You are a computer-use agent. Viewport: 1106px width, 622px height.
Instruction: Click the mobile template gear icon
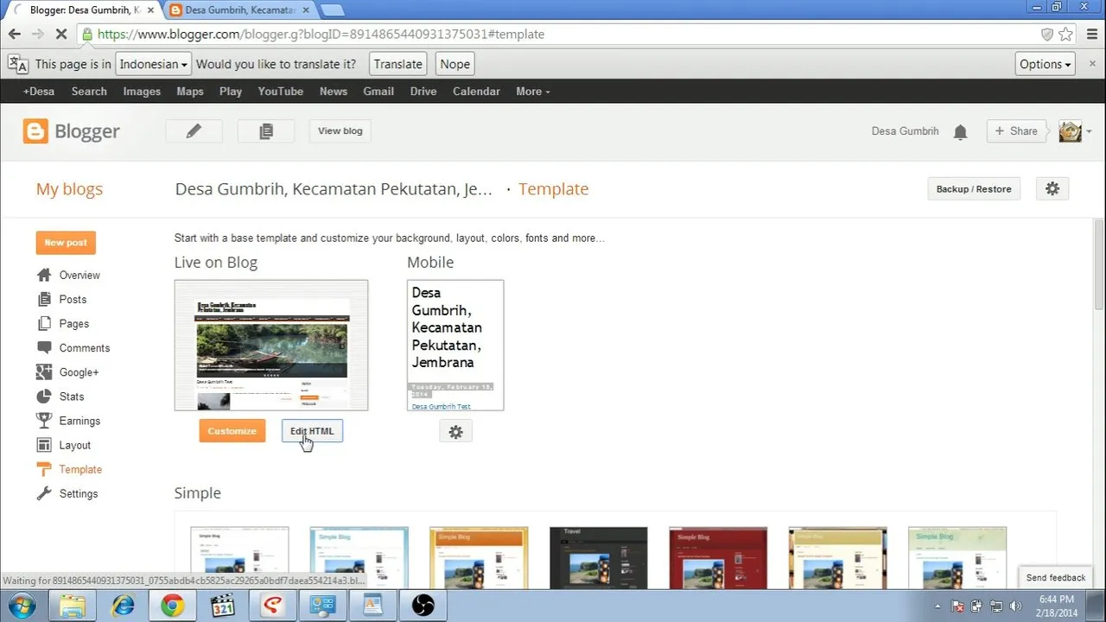coord(456,432)
